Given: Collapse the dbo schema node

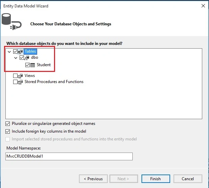Looking at the screenshot, I should 16,58.
